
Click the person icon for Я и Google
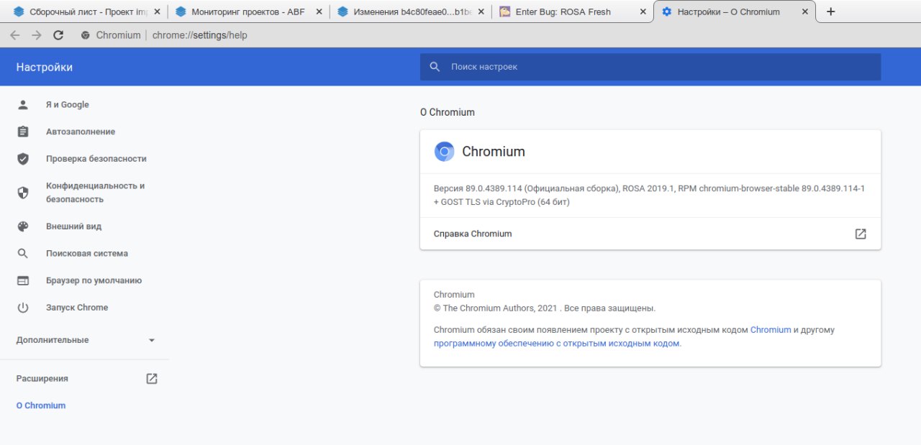[x=23, y=105]
